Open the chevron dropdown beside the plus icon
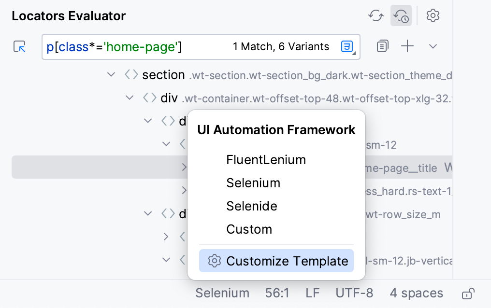 (433, 46)
